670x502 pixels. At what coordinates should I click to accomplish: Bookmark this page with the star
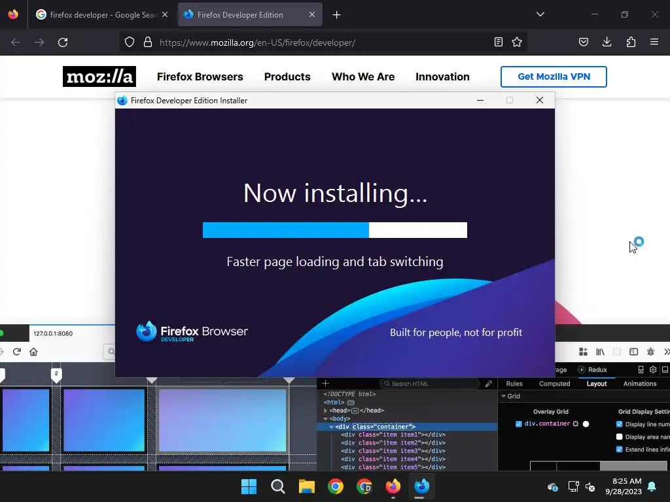coord(517,42)
